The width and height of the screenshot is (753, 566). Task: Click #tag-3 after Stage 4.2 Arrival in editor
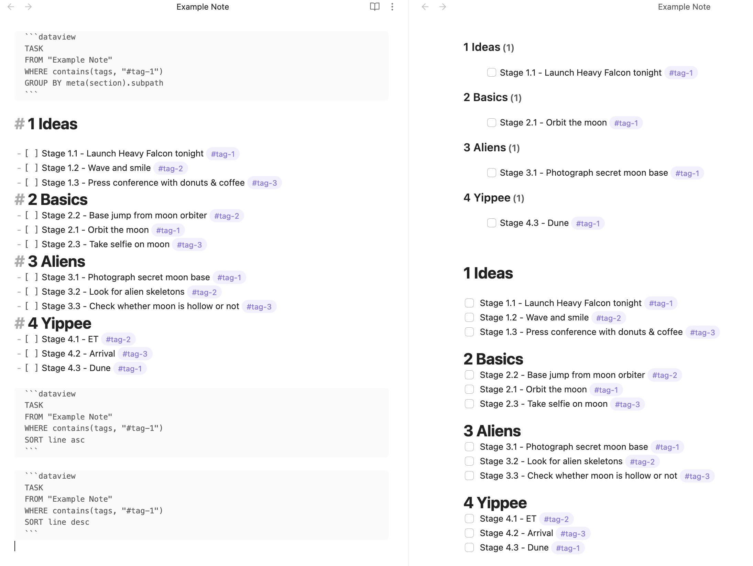tap(135, 354)
